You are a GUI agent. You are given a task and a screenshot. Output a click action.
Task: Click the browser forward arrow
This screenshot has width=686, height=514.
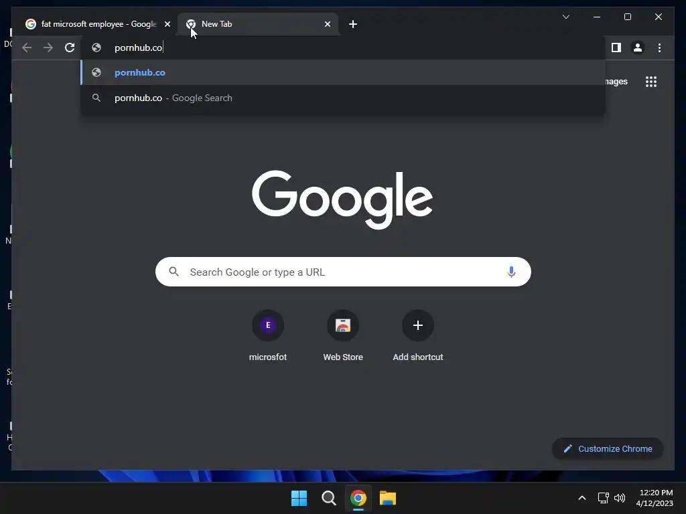click(48, 48)
